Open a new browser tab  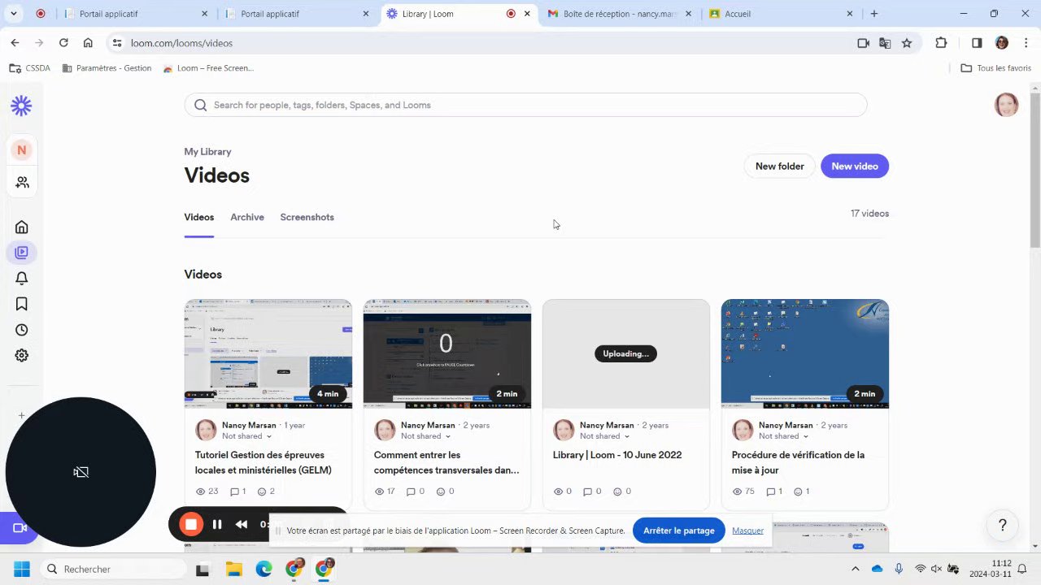click(x=874, y=14)
